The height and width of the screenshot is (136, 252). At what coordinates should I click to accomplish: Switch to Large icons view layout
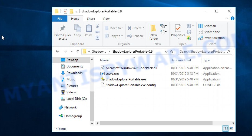[x=231, y=128]
